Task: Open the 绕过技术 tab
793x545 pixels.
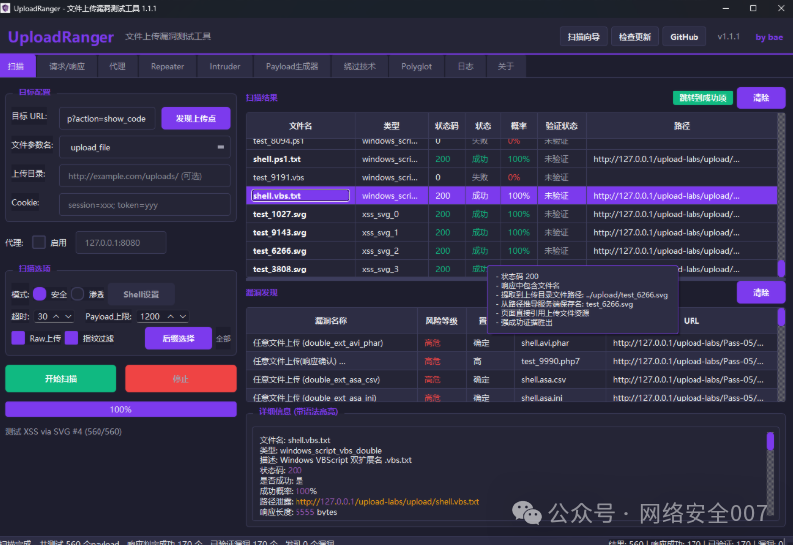Action: tap(360, 66)
